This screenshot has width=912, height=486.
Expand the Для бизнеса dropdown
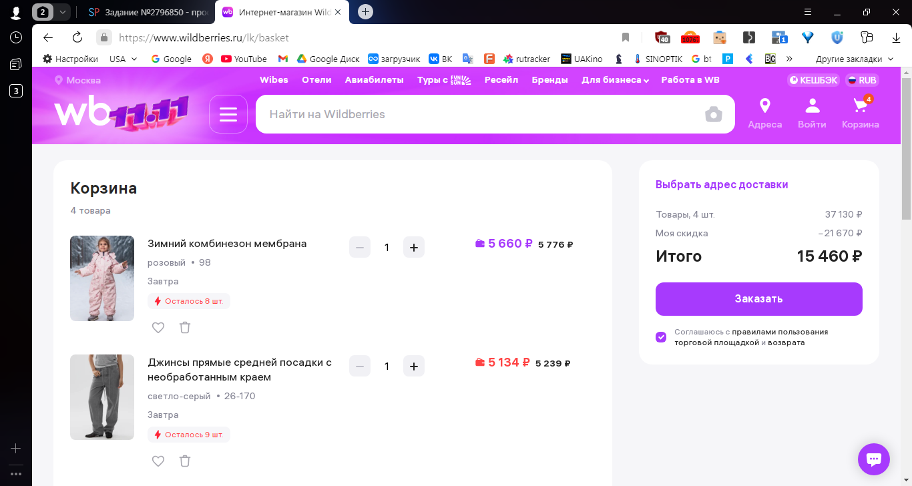click(x=615, y=80)
